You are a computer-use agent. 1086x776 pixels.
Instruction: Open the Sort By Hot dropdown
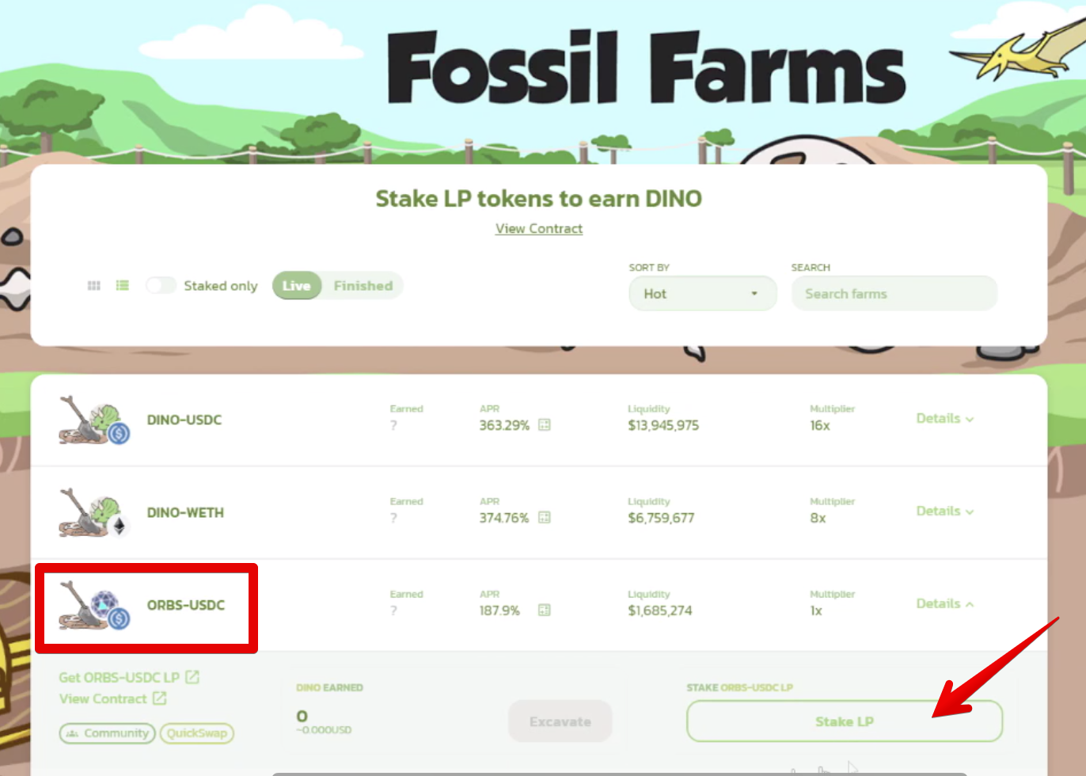(x=703, y=294)
